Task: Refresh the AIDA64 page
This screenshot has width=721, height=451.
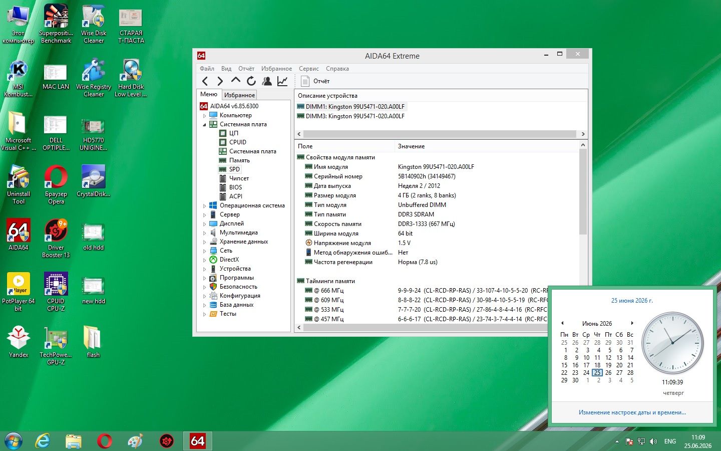Action: click(x=251, y=81)
